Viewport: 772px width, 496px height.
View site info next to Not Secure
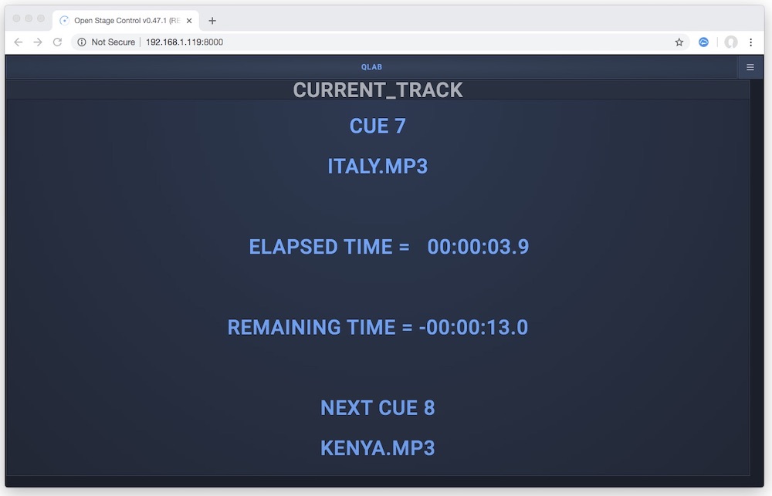coord(82,42)
